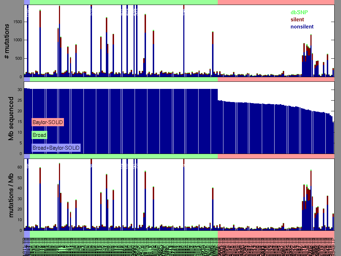Click the 'mutations / Mb' y-axis title
Viewport: 341px width, 256px height.
[x=11, y=195]
